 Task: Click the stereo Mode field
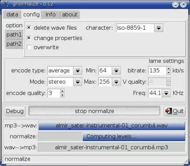[60, 82]
